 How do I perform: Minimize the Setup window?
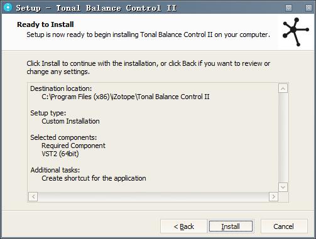288,8
